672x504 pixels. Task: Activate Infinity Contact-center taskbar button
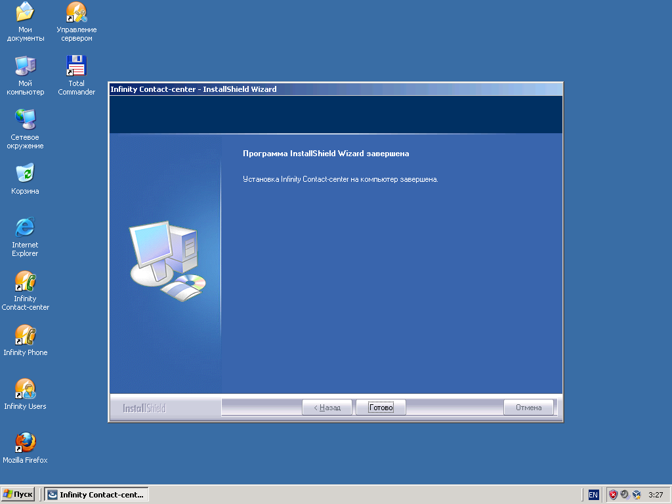(x=97, y=494)
